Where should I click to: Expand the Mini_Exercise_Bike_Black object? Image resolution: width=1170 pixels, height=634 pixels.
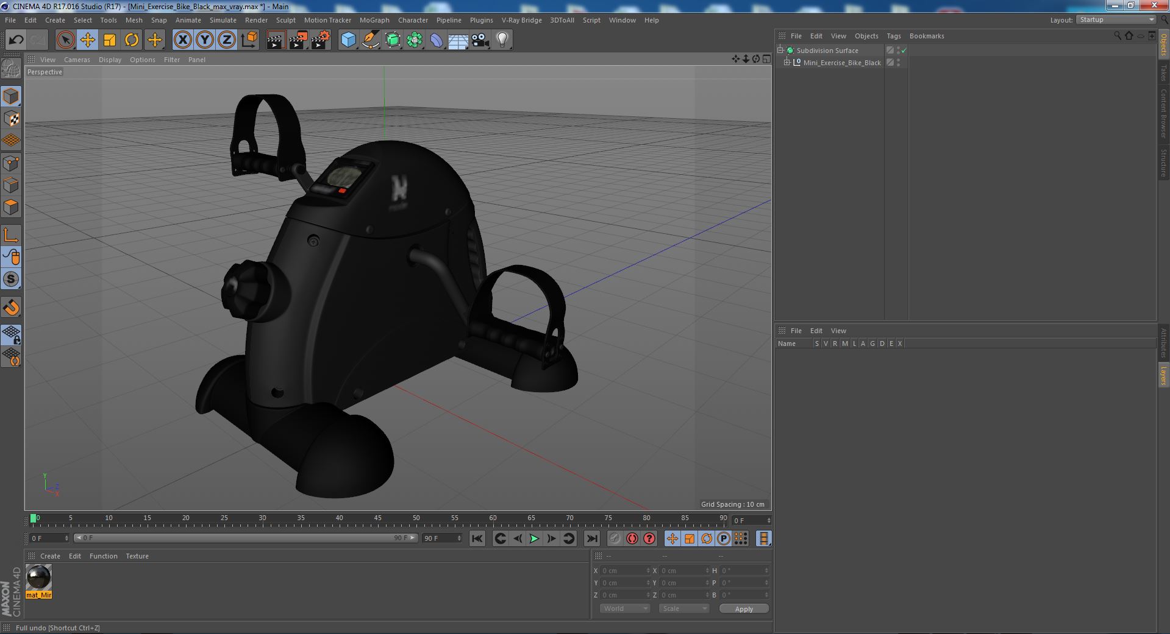tap(787, 63)
